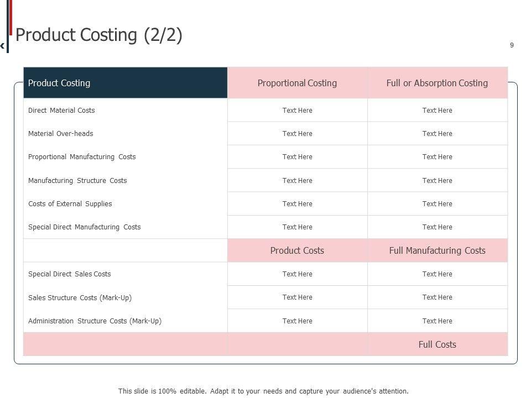Click Proportional Costing Text Here for Direct Material Costs

tap(297, 111)
